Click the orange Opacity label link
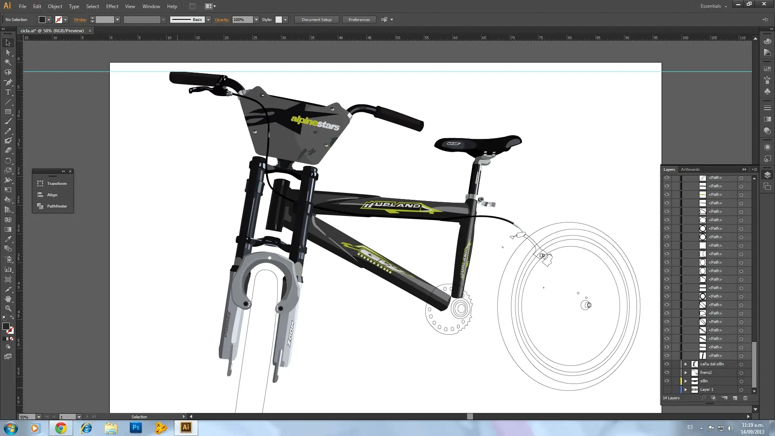Screen dimensions: 775x436 pos(222,20)
